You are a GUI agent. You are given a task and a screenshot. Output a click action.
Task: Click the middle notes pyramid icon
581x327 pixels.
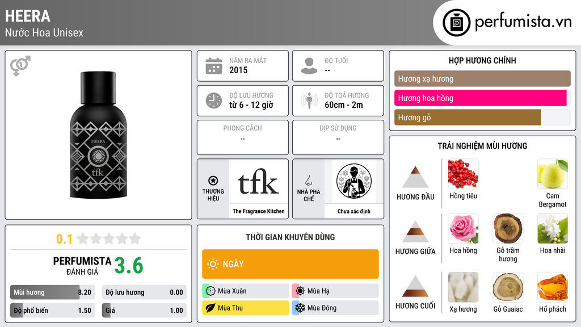click(x=415, y=232)
